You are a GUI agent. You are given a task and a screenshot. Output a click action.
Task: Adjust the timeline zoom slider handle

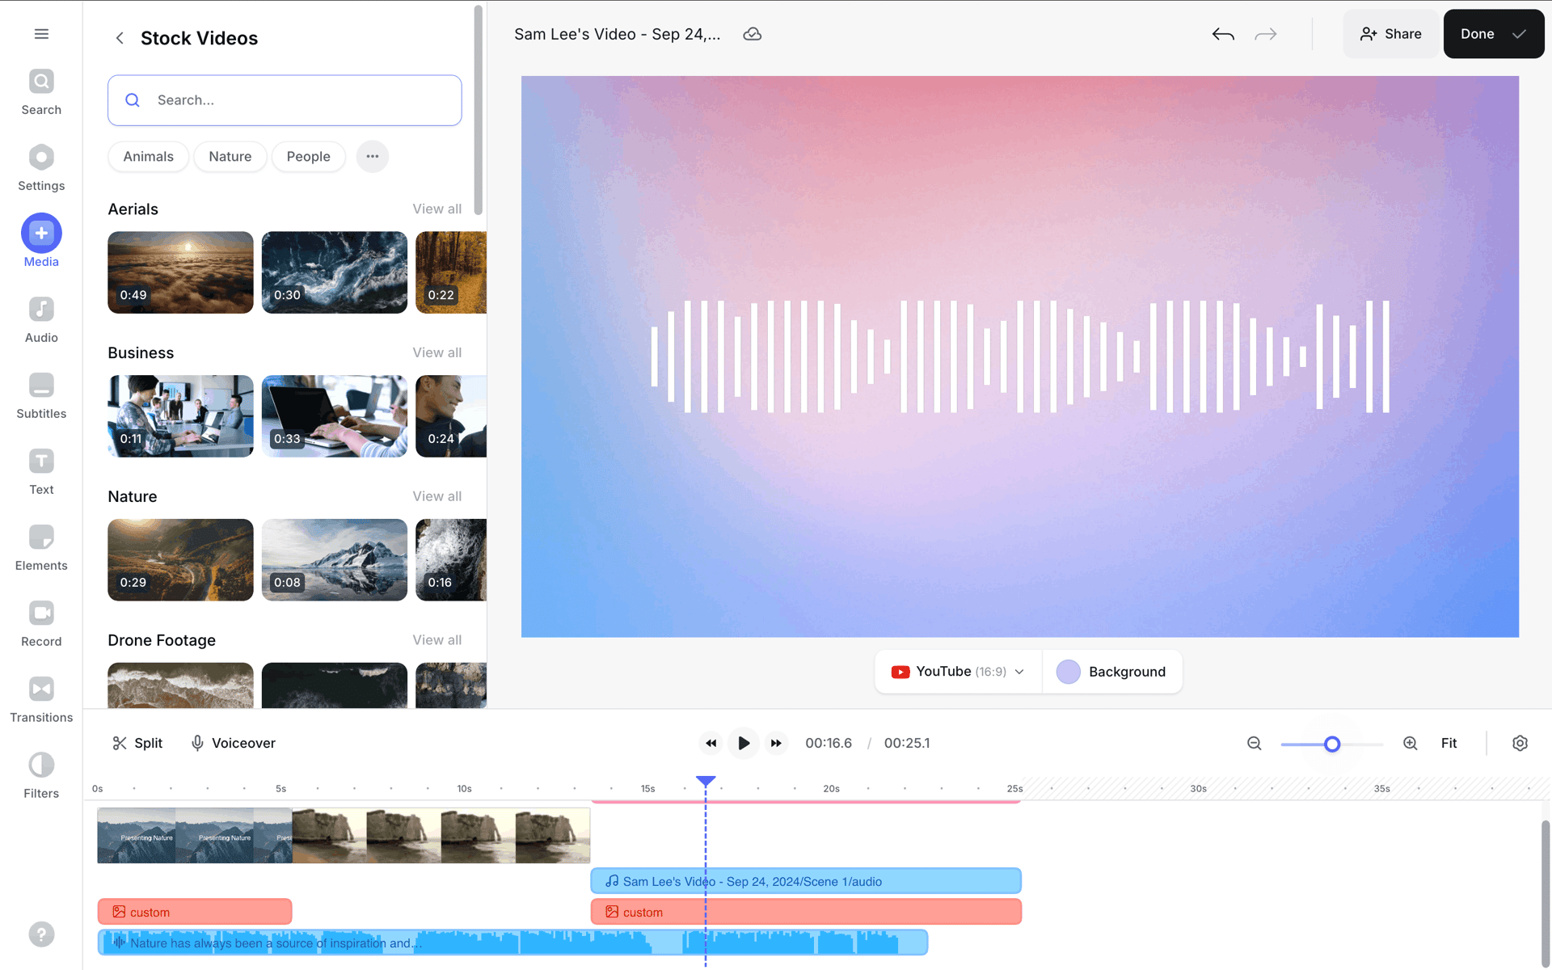tap(1332, 744)
